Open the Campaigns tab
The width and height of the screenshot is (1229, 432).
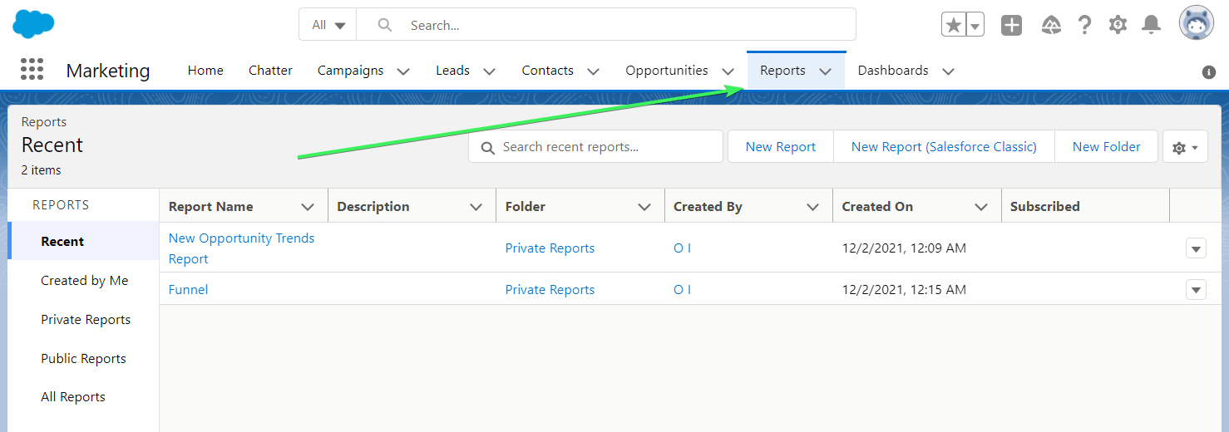point(350,71)
